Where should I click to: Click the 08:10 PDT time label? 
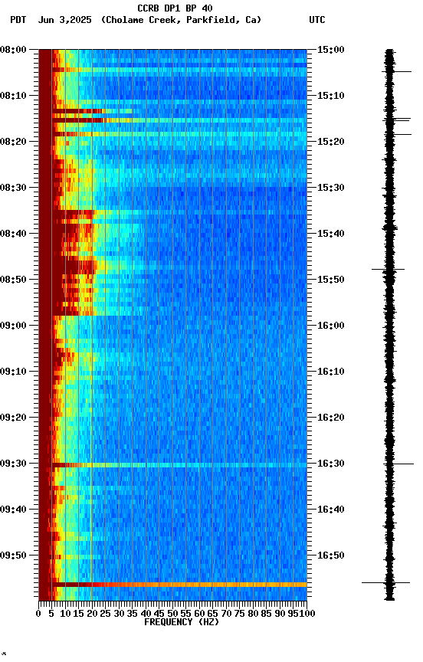point(13,96)
